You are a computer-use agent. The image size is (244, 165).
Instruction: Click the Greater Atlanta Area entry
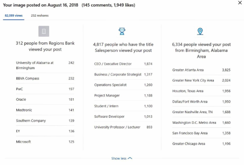click(x=201, y=70)
